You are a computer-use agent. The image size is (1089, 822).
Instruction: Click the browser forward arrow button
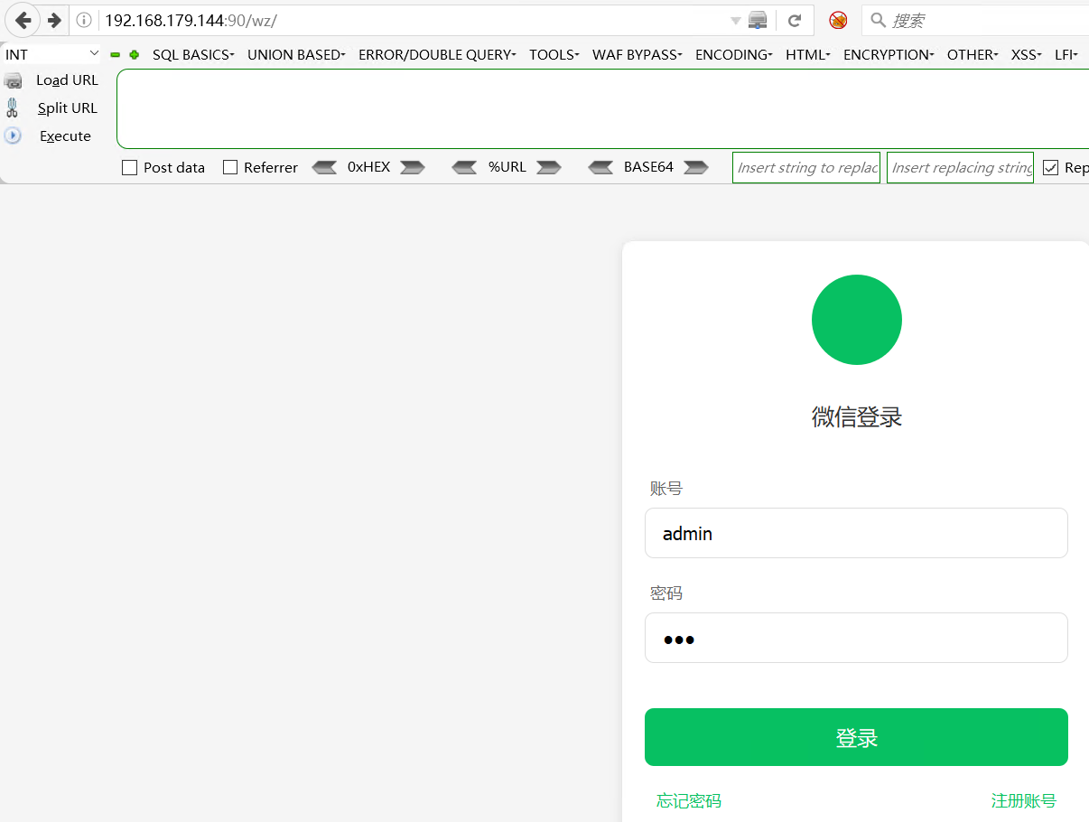click(x=54, y=20)
